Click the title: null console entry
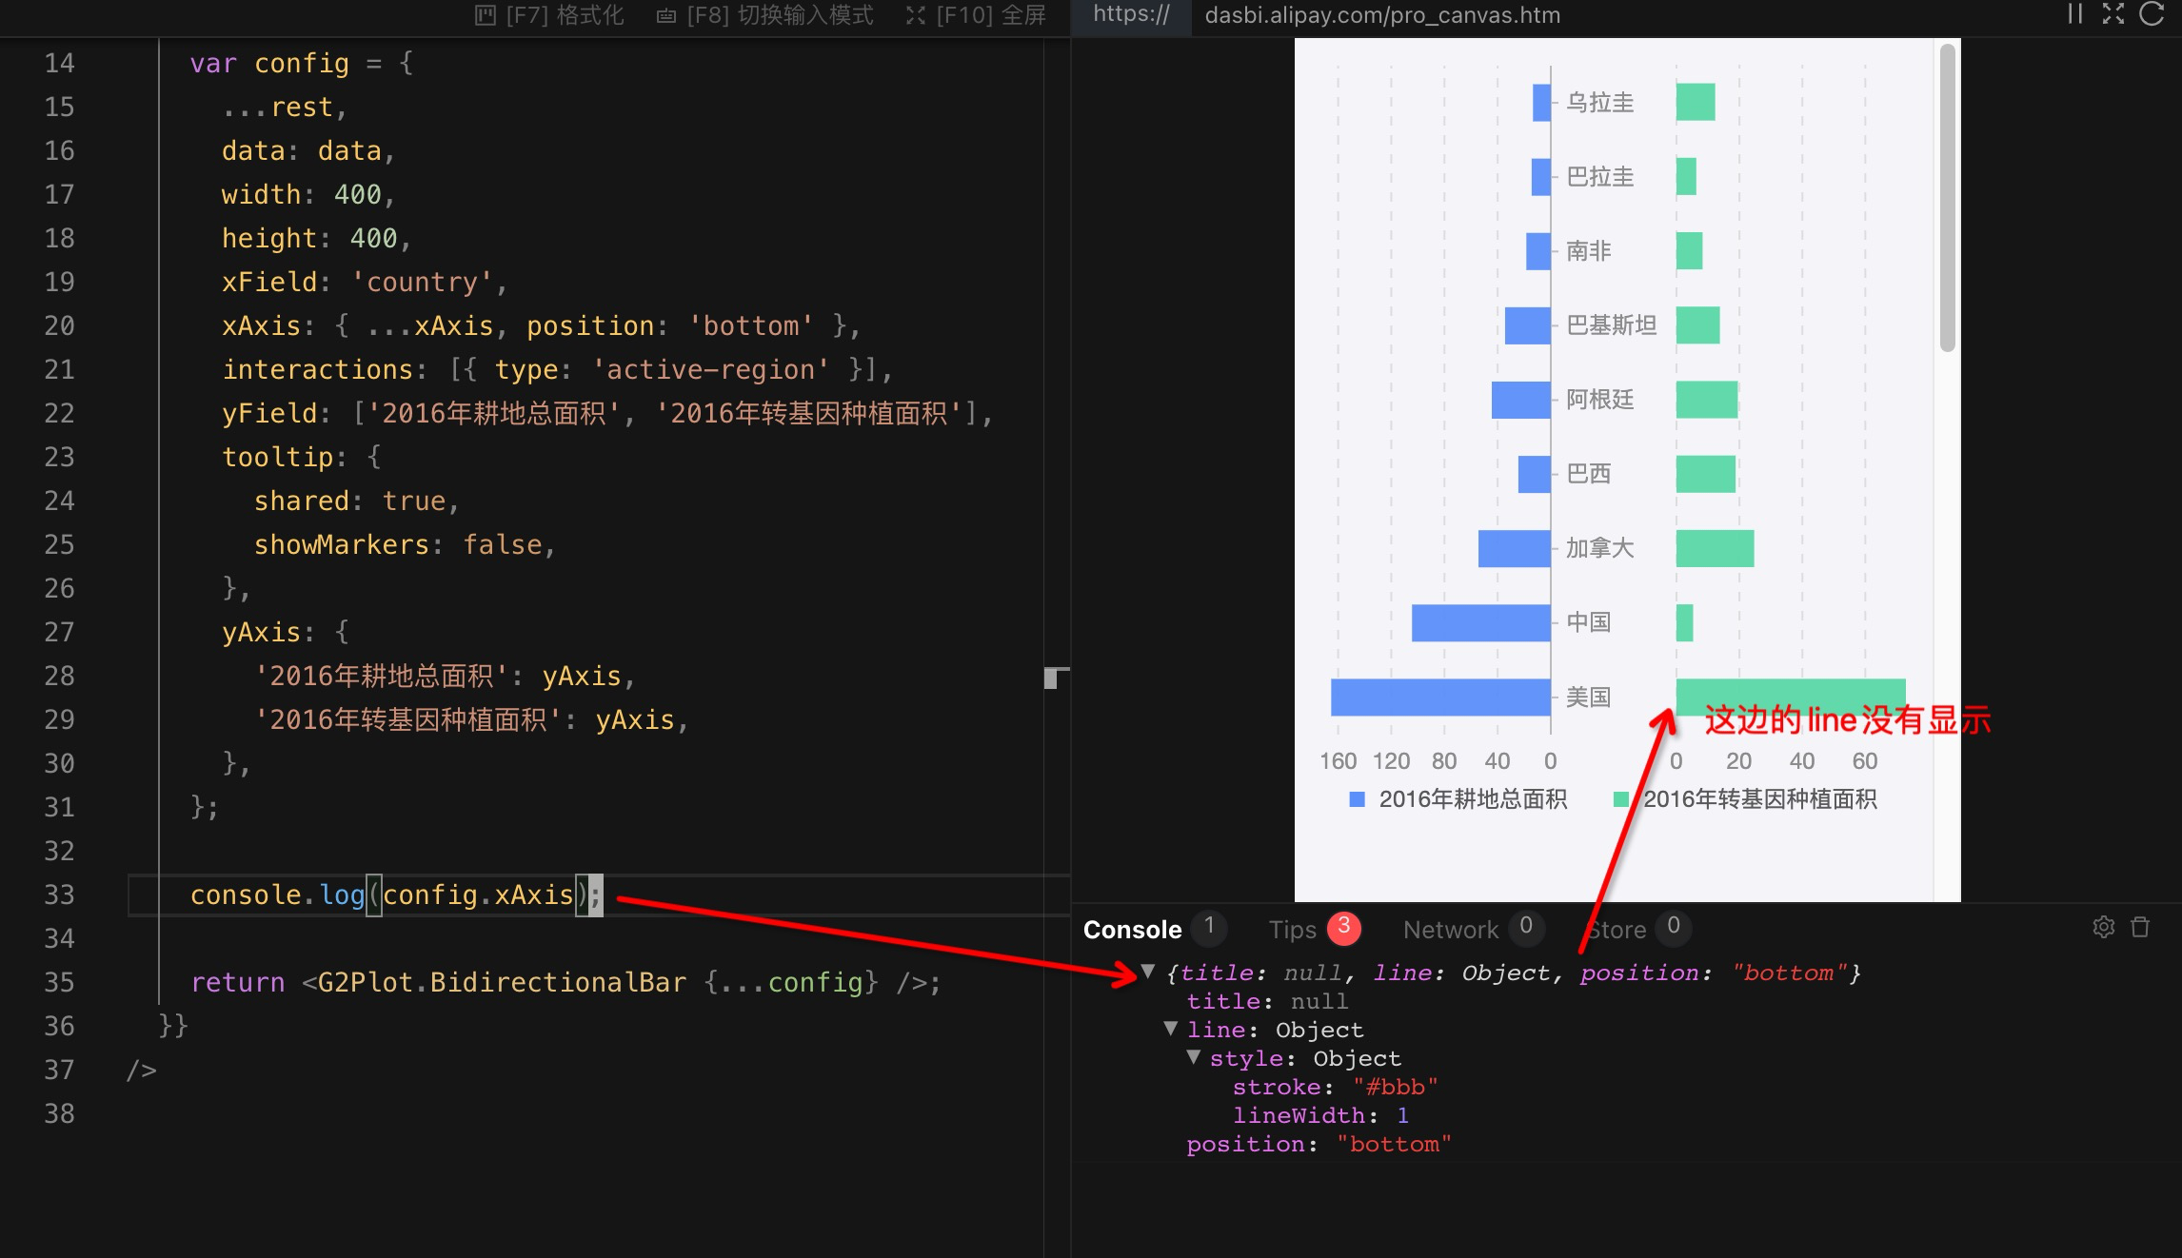This screenshot has width=2182, height=1258. click(x=1267, y=1001)
